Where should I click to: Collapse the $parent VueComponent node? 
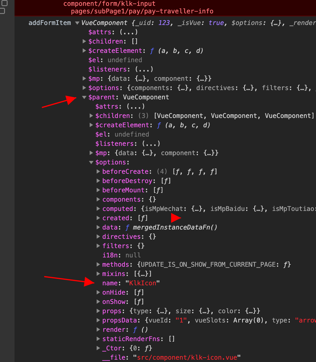point(84,97)
